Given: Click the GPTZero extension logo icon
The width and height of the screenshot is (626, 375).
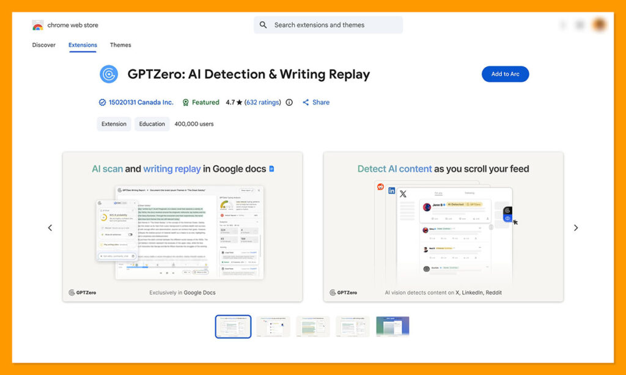Looking at the screenshot, I should click(109, 74).
